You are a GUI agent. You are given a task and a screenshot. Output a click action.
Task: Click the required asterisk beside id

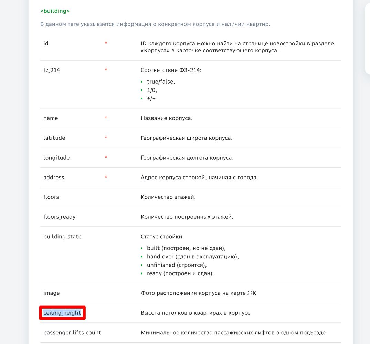pyautogui.click(x=106, y=43)
